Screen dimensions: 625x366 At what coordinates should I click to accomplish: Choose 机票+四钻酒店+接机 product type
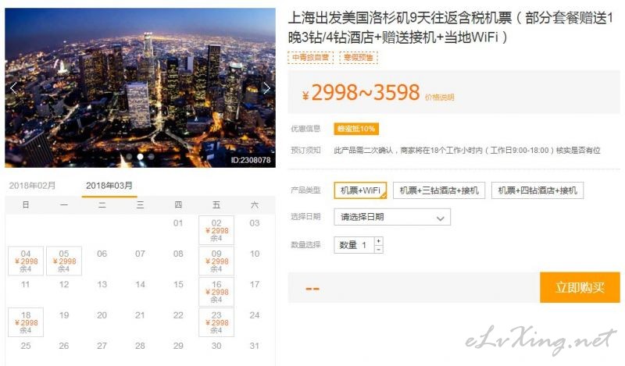[x=537, y=190]
